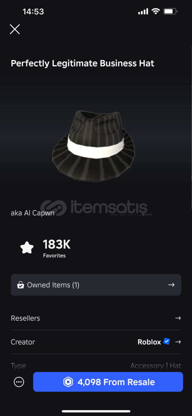Tap the hat preview image
This screenshot has height=416, width=192.
click(x=93, y=145)
